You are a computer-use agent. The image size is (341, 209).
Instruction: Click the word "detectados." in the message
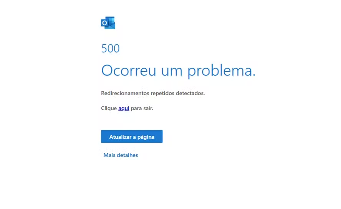[190, 93]
